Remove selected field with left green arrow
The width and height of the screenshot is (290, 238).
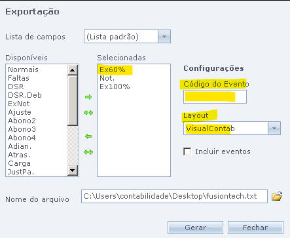point(88,136)
